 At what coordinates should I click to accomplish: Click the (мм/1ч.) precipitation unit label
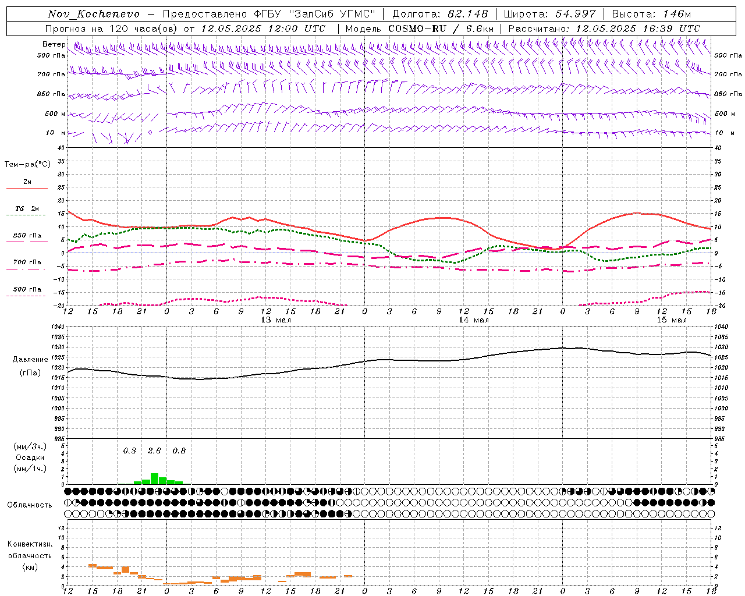pyautogui.click(x=30, y=469)
